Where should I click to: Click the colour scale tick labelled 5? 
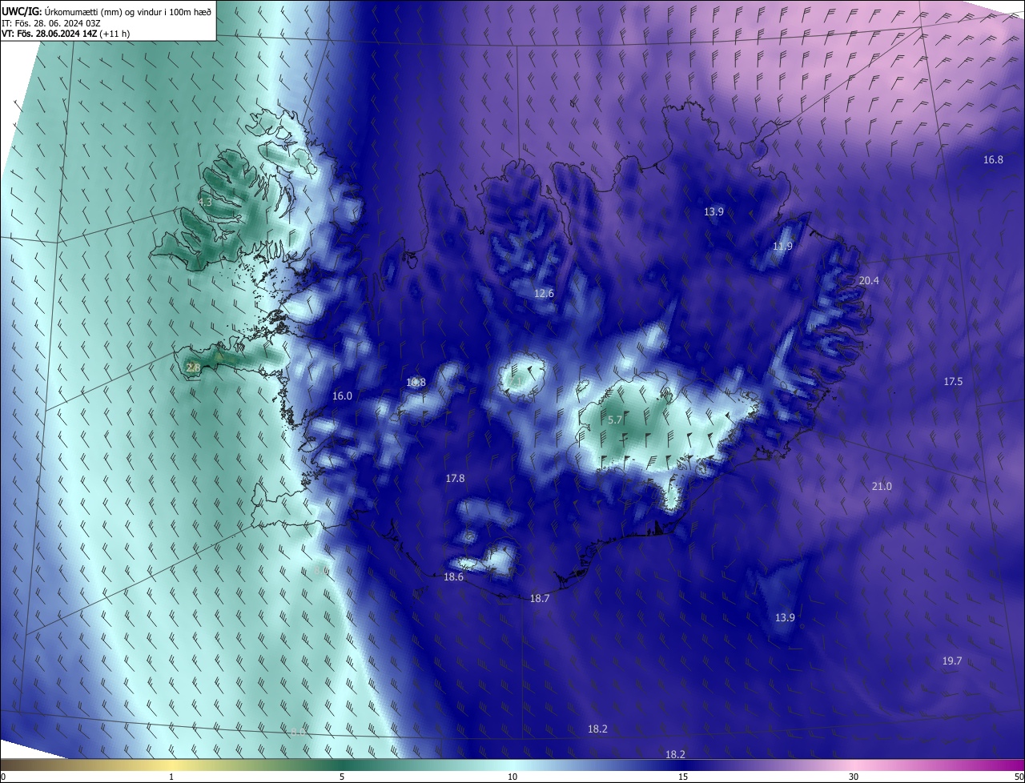pos(342,777)
